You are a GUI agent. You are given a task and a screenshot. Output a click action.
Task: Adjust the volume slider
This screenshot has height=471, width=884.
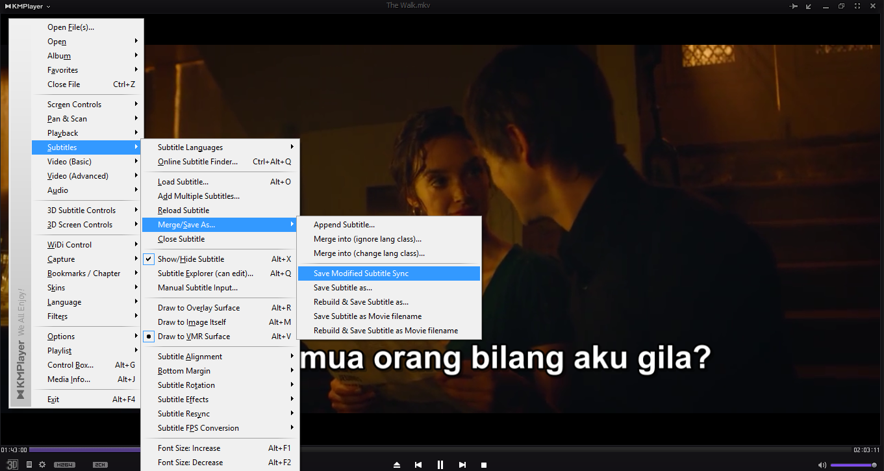pyautogui.click(x=853, y=465)
